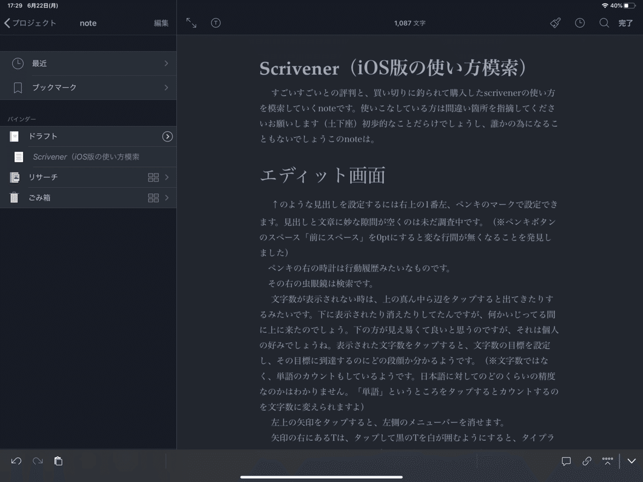Open the ドラフト folder via its circled chevron
The image size is (643, 482).
click(168, 136)
